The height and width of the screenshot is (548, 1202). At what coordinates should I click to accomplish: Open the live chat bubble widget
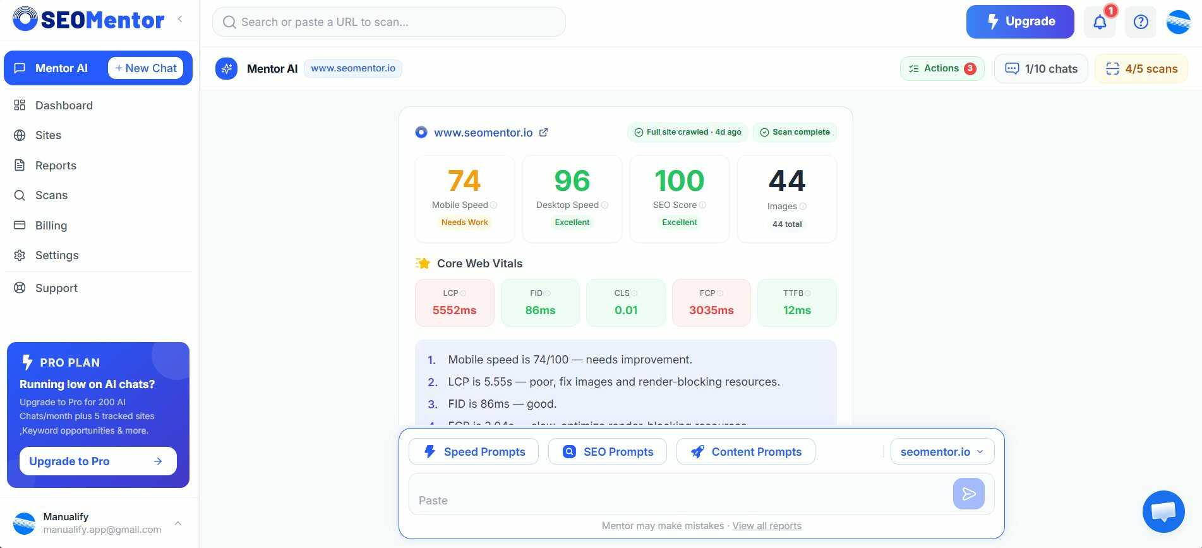coord(1163,511)
